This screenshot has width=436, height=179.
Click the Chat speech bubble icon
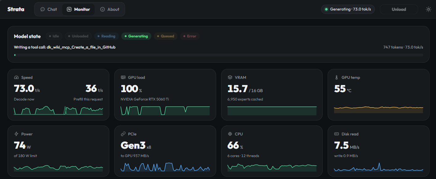click(43, 9)
